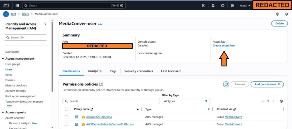Open the notifications bell

(213, 5)
